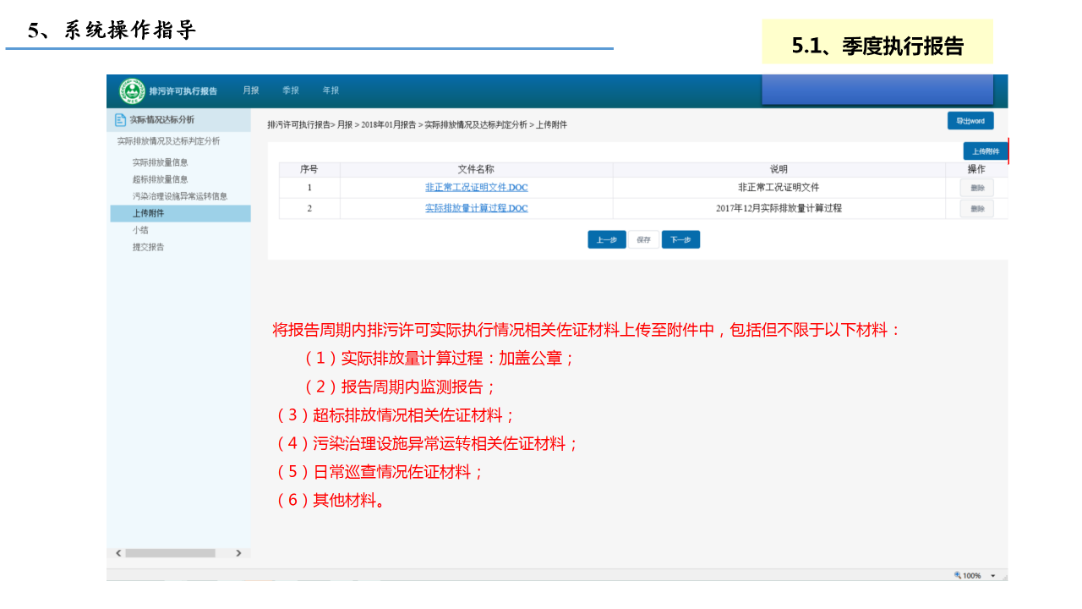Proceed with the 下一步 button
This screenshot has height=609, width=1082.
pyautogui.click(x=680, y=240)
